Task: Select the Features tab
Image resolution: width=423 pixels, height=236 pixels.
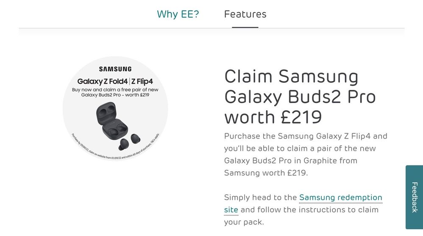Action: (245, 14)
